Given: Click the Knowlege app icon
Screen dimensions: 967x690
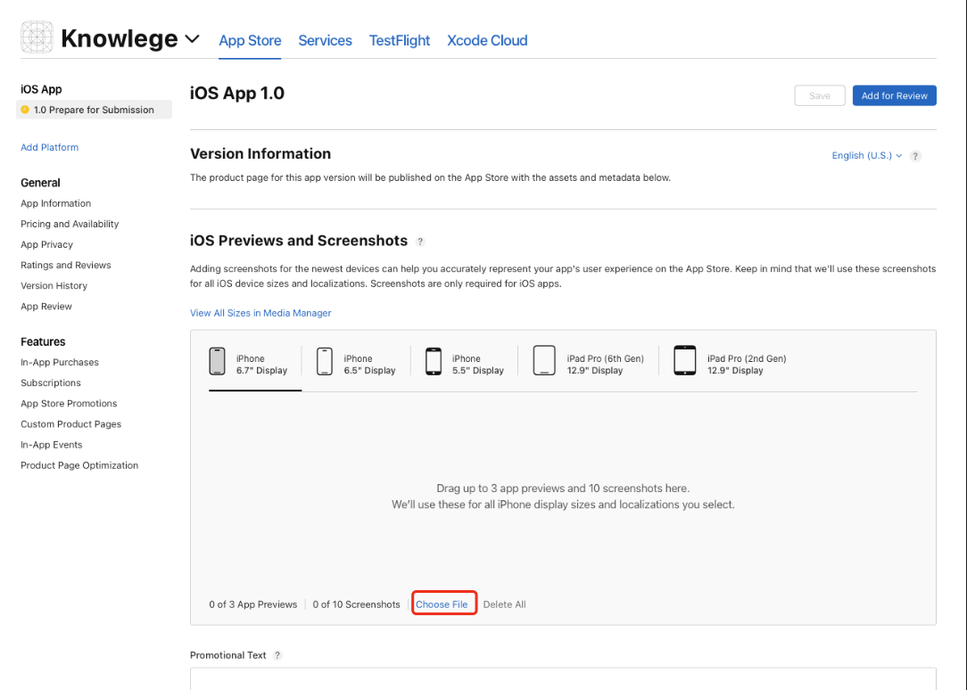Looking at the screenshot, I should [37, 37].
